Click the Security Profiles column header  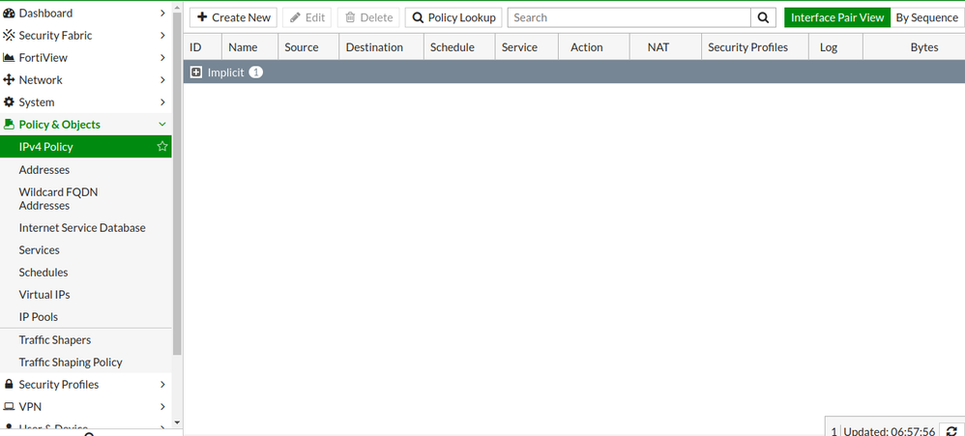755,47
